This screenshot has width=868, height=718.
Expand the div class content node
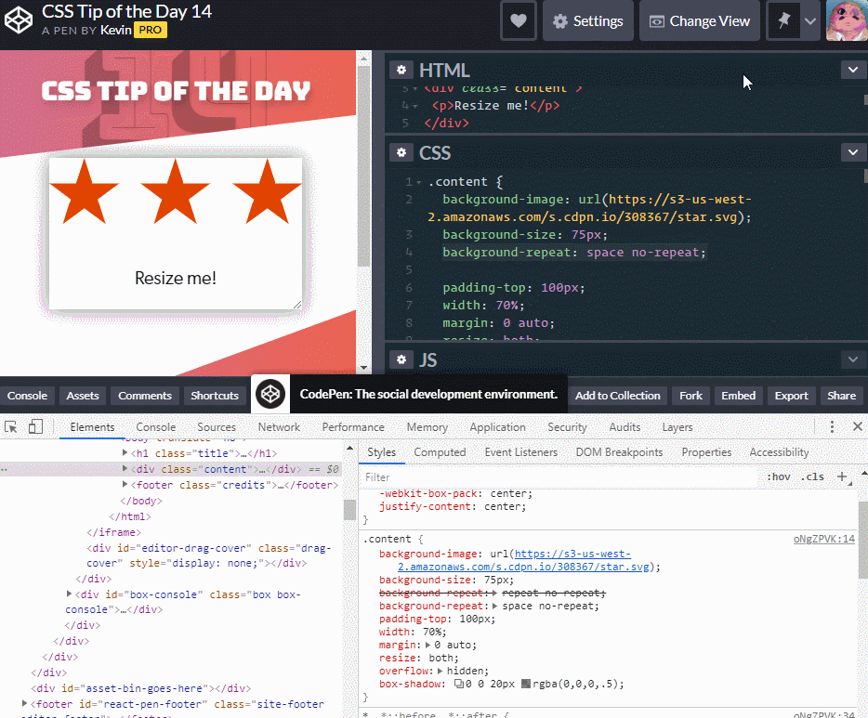125,468
